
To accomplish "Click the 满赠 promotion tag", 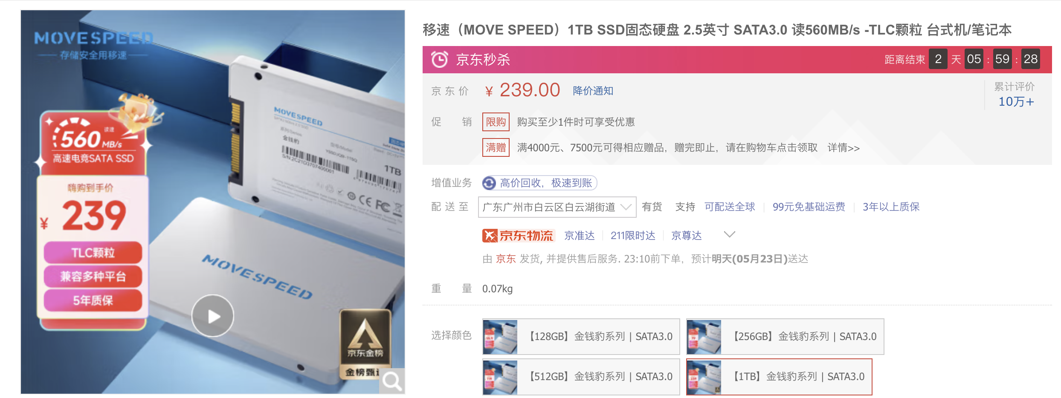I will (496, 147).
